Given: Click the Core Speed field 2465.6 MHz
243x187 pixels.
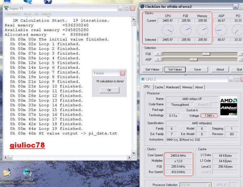Looking at the screenshot, I should tap(178, 156).
